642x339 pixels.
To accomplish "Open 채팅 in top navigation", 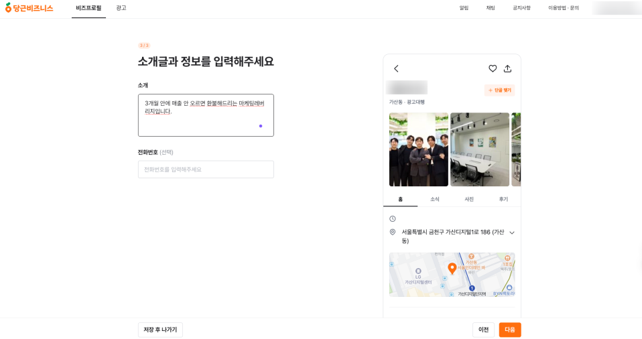I will coord(491,8).
